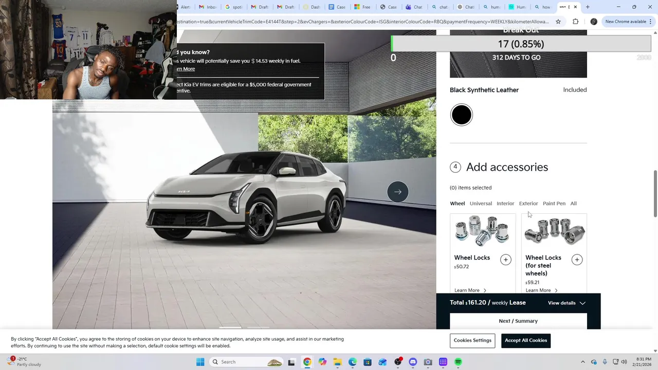This screenshot has width=658, height=370.
Task: Open the volume control in the tray
Action: click(624, 362)
